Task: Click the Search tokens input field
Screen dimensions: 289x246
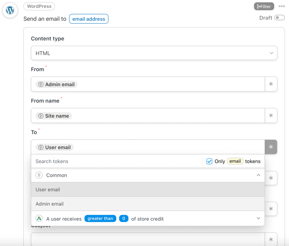Action: click(117, 161)
